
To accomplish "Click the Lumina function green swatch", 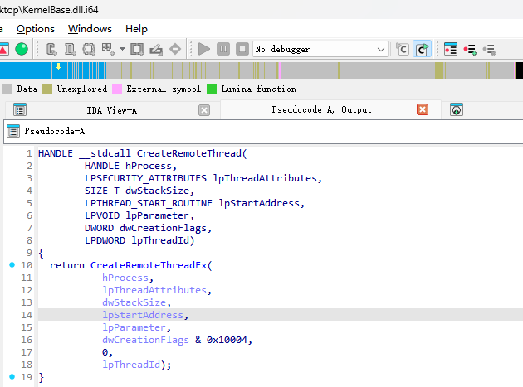I will pyautogui.click(x=212, y=89).
